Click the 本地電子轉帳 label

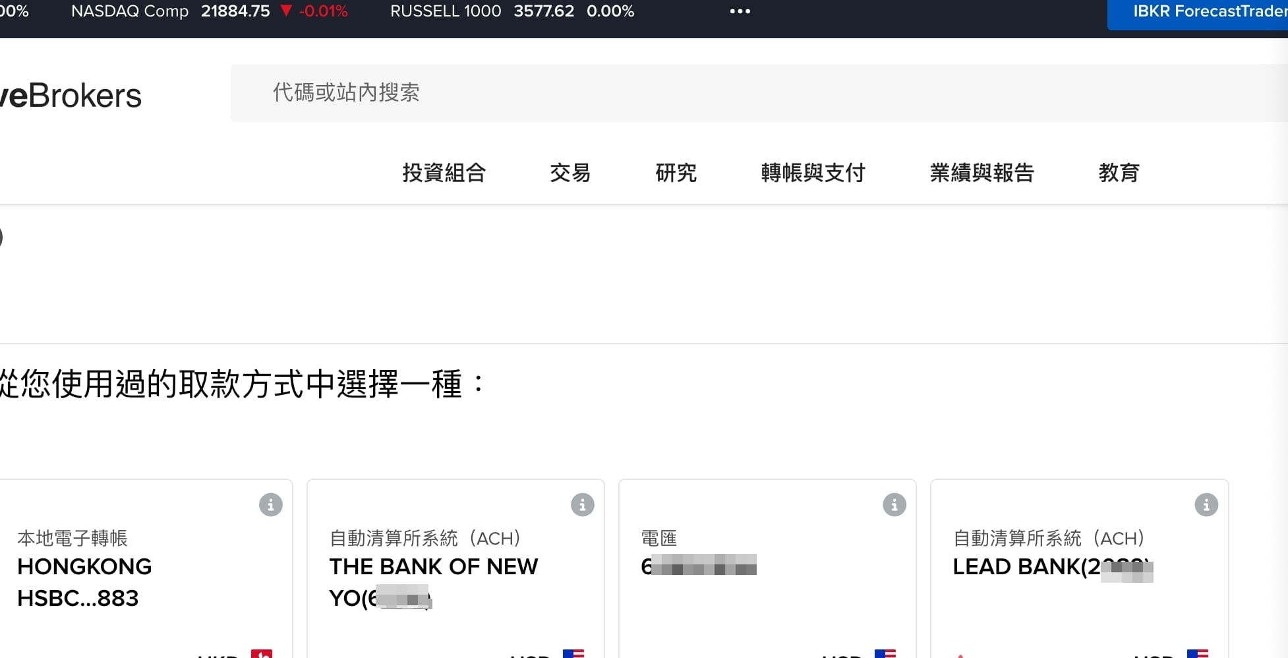[73, 538]
